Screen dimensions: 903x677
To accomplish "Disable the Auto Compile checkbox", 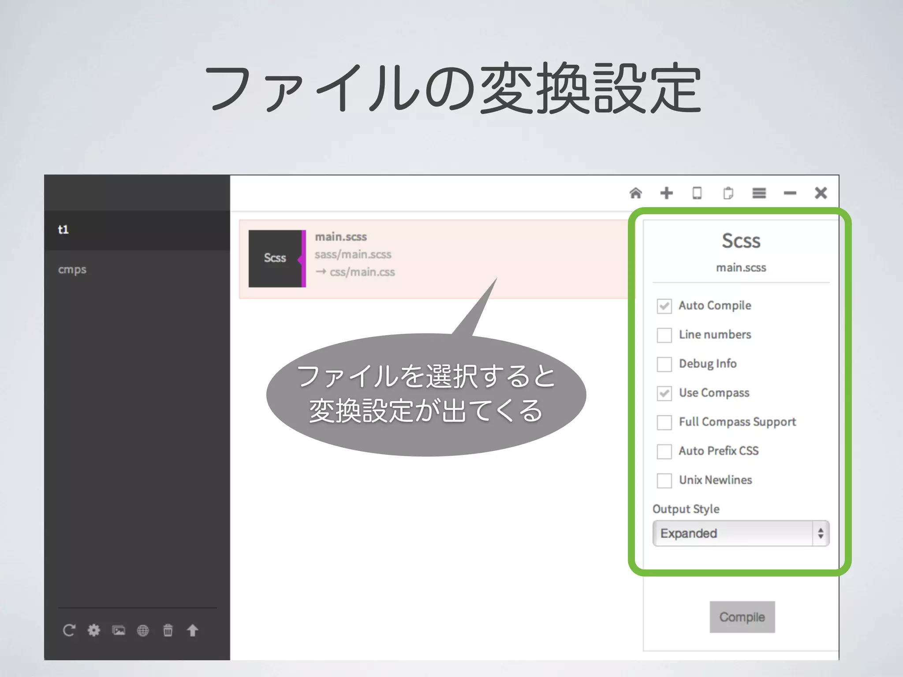I will pos(664,306).
